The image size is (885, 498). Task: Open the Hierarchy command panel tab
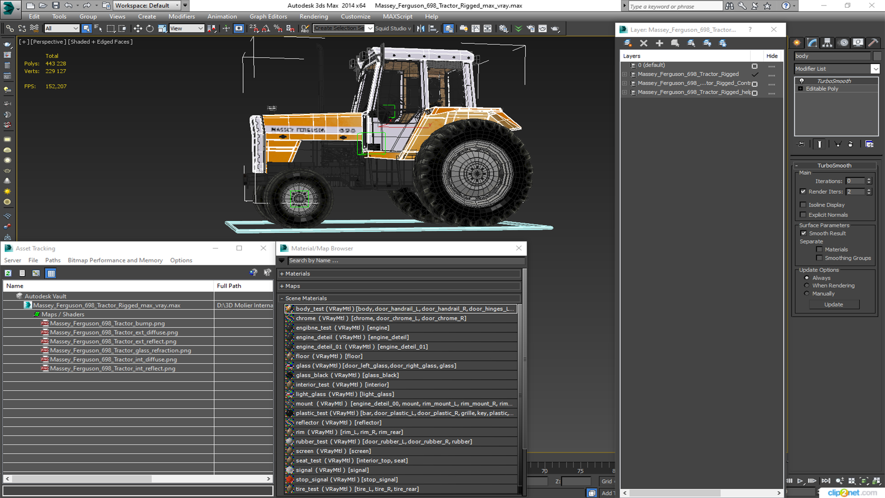827,43
